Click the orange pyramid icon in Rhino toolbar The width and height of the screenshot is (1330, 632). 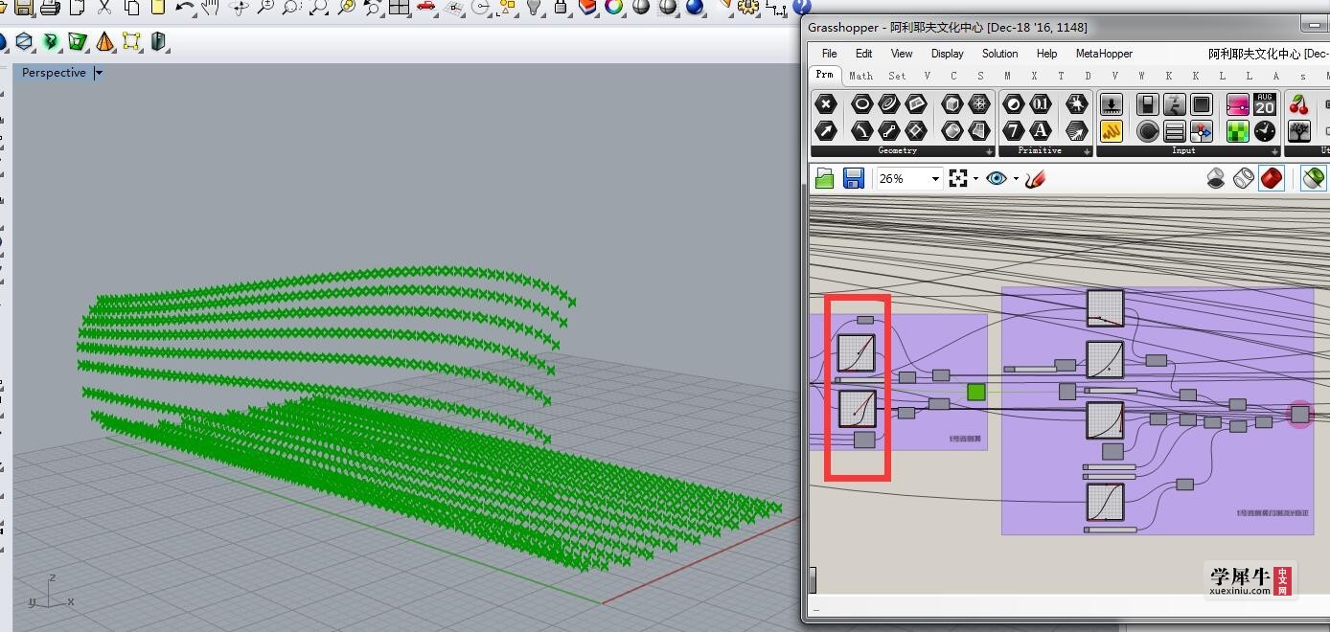coord(104,42)
